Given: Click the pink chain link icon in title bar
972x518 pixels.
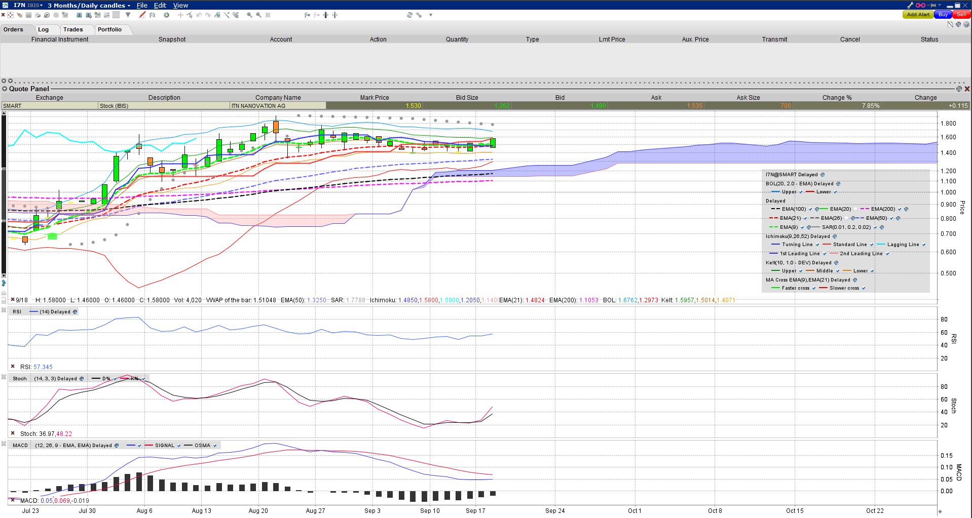Looking at the screenshot, I should 920,5.
